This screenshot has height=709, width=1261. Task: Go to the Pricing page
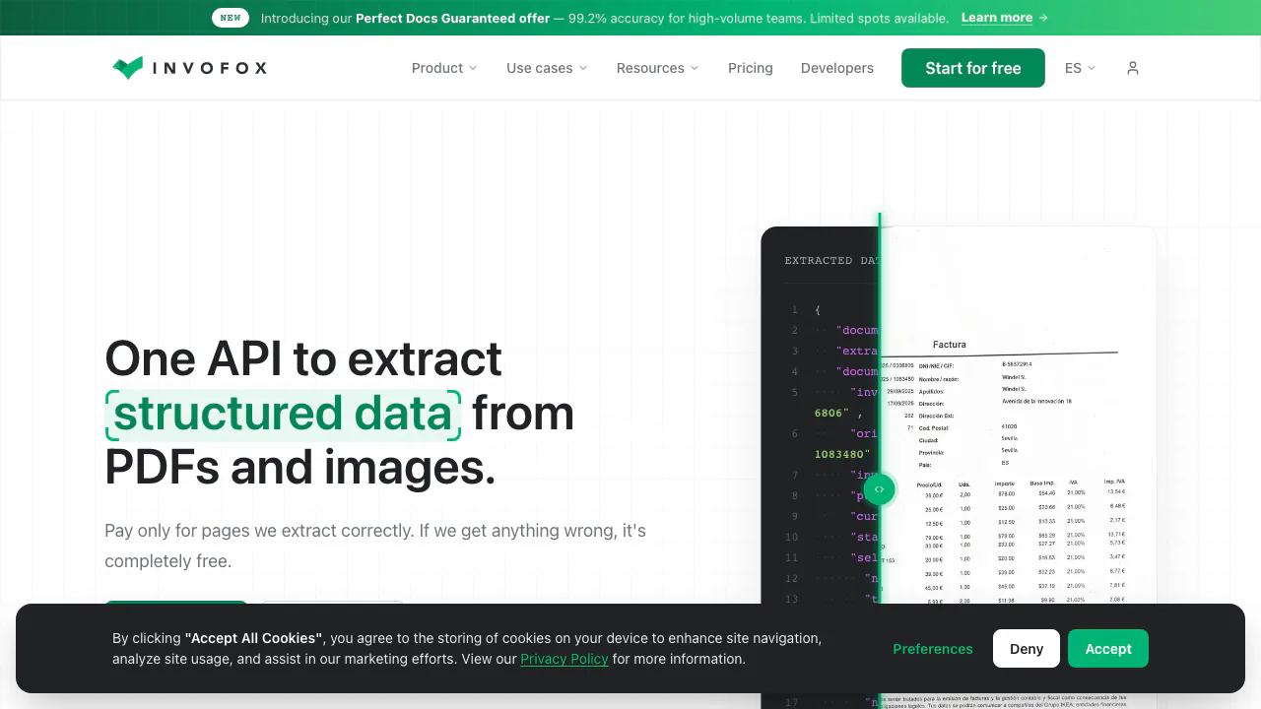pos(751,68)
